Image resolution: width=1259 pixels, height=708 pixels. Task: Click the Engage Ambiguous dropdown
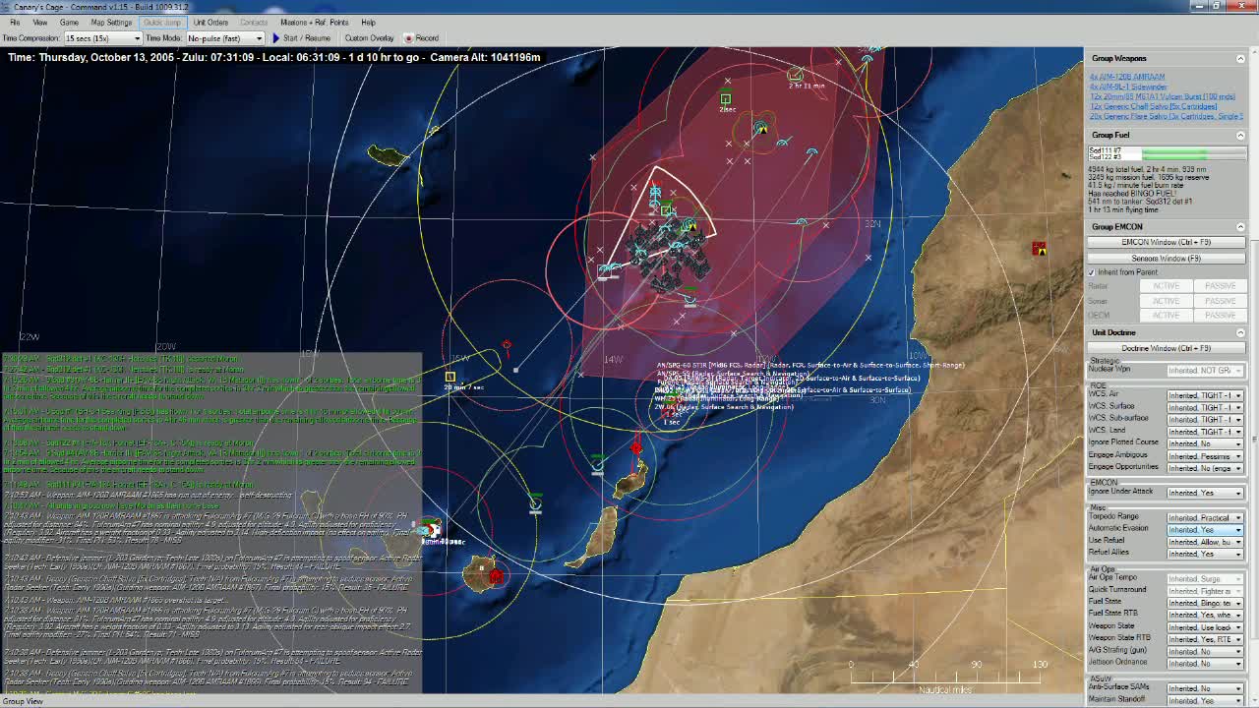(x=1204, y=456)
